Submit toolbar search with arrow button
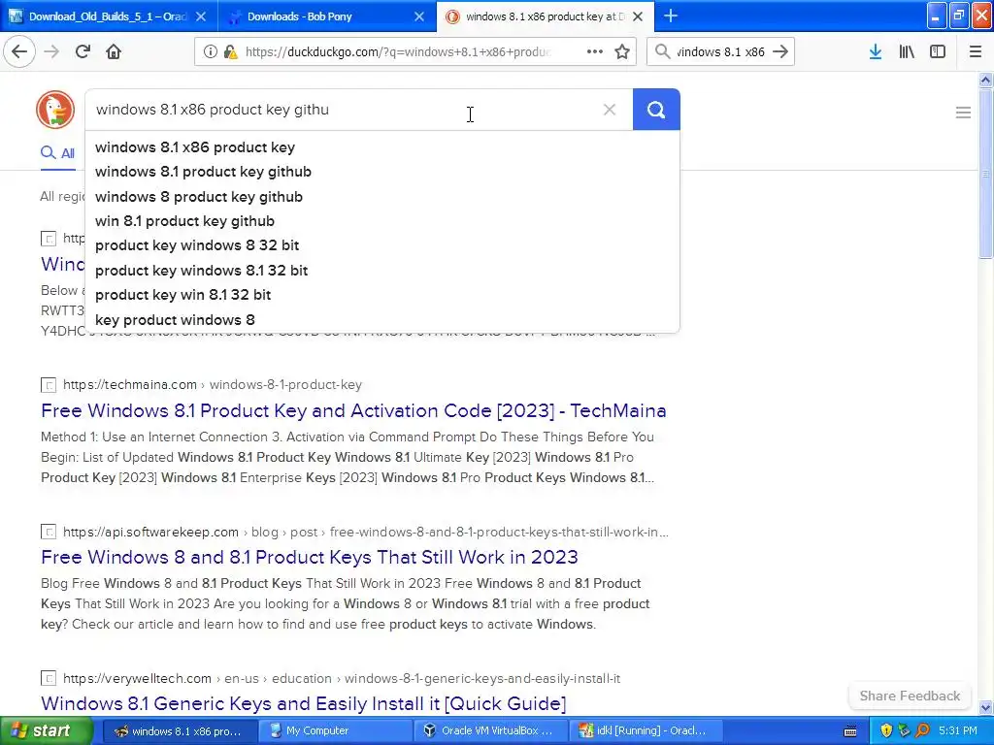This screenshot has width=994, height=745. click(781, 51)
